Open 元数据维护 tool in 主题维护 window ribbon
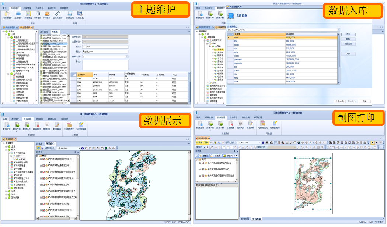Viewport: 387px width, 227px height. 7,15
